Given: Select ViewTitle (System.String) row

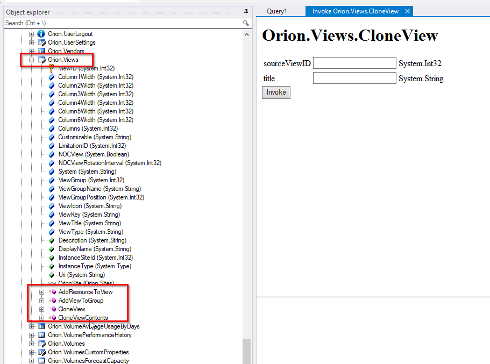Looking at the screenshot, I should 90,223.
